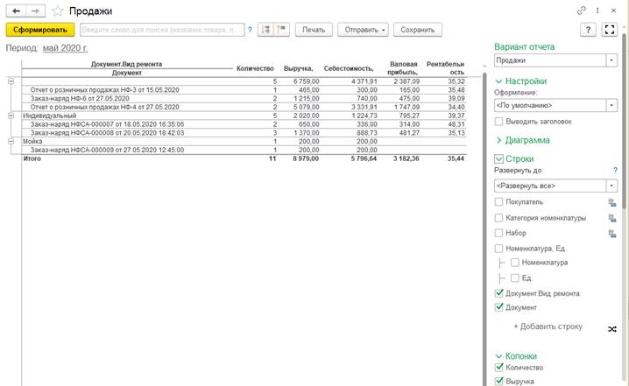Click the Сформировать button
This screenshot has width=629, height=386.
[39, 29]
